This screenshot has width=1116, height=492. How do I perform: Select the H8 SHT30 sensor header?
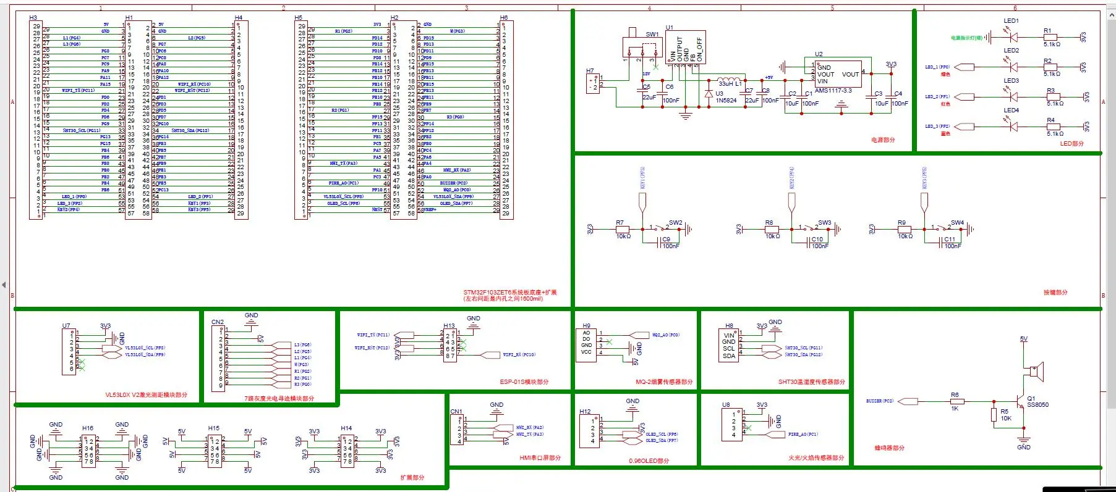(730, 345)
